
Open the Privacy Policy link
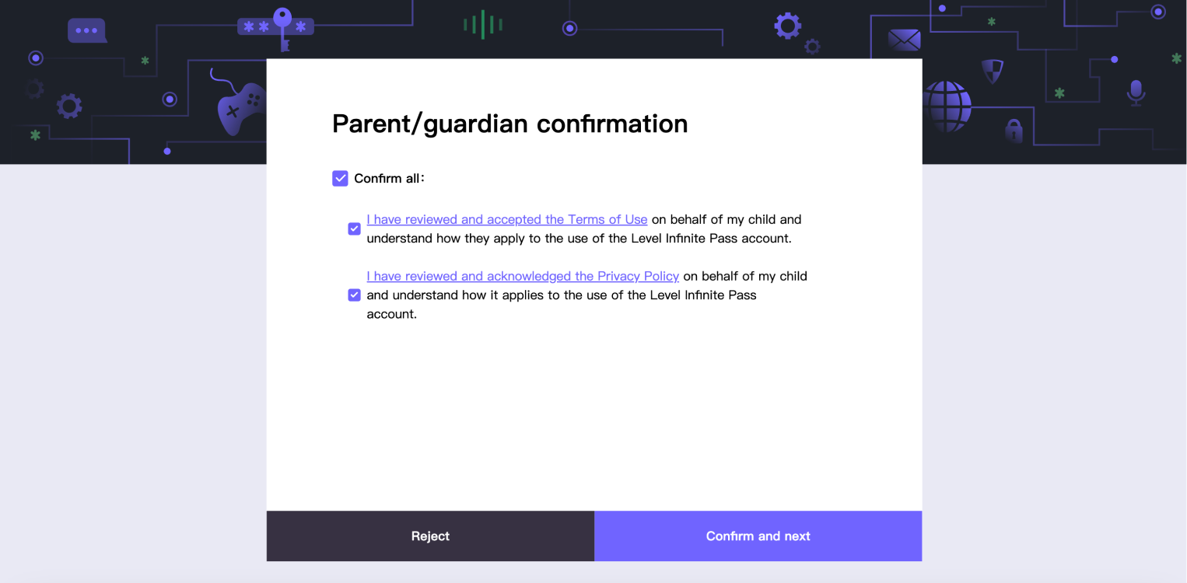coord(522,276)
